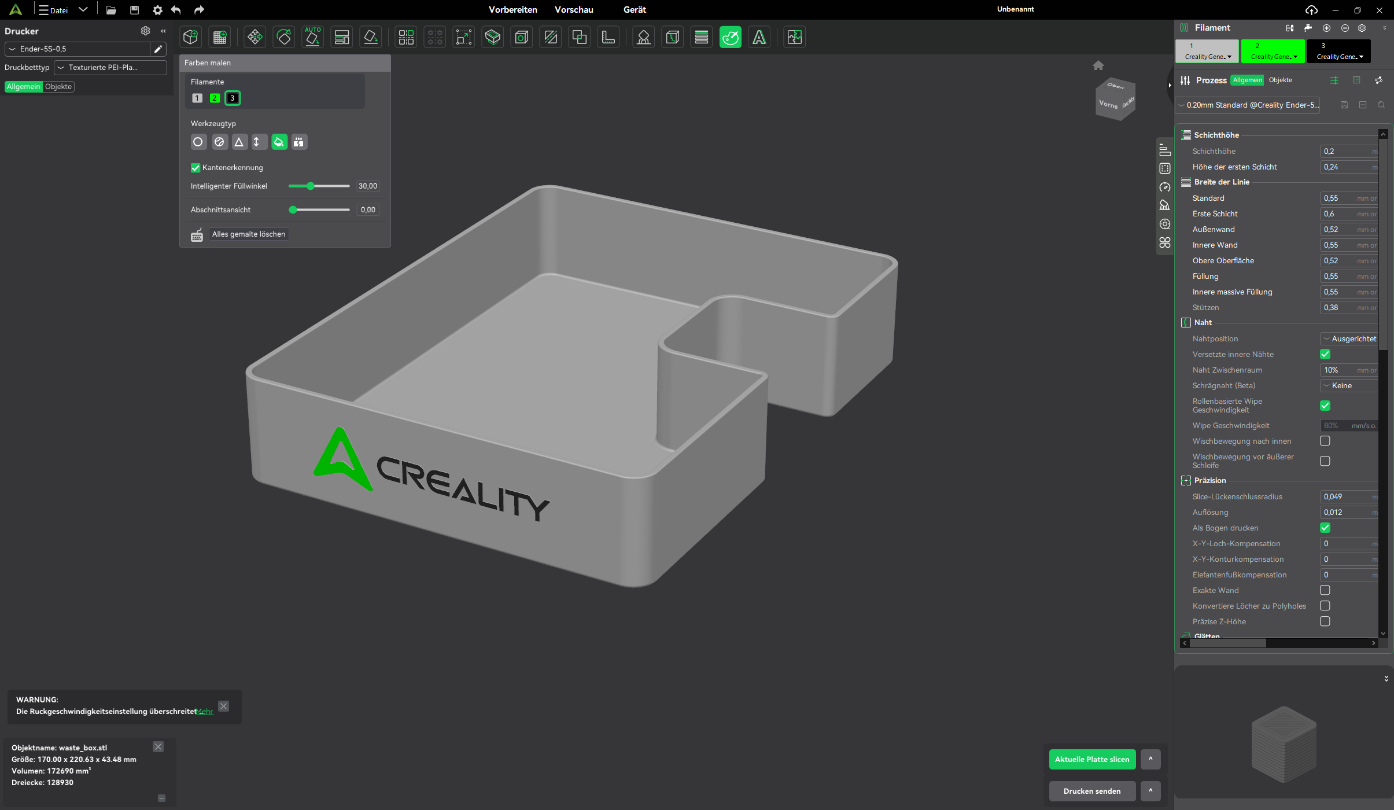Select the Move tool icon
Image resolution: width=1394 pixels, height=810 pixels.
[255, 37]
